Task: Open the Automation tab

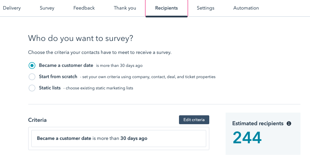Action: pos(246,8)
